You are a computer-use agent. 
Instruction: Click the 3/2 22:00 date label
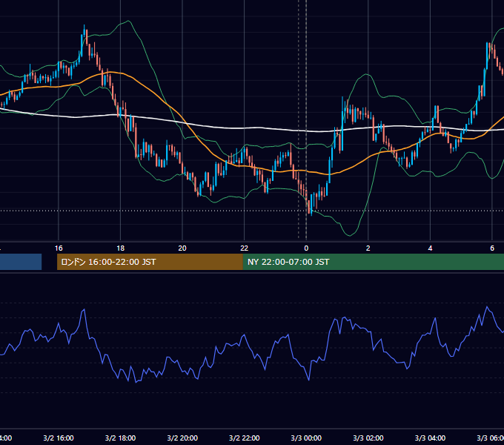point(245,438)
